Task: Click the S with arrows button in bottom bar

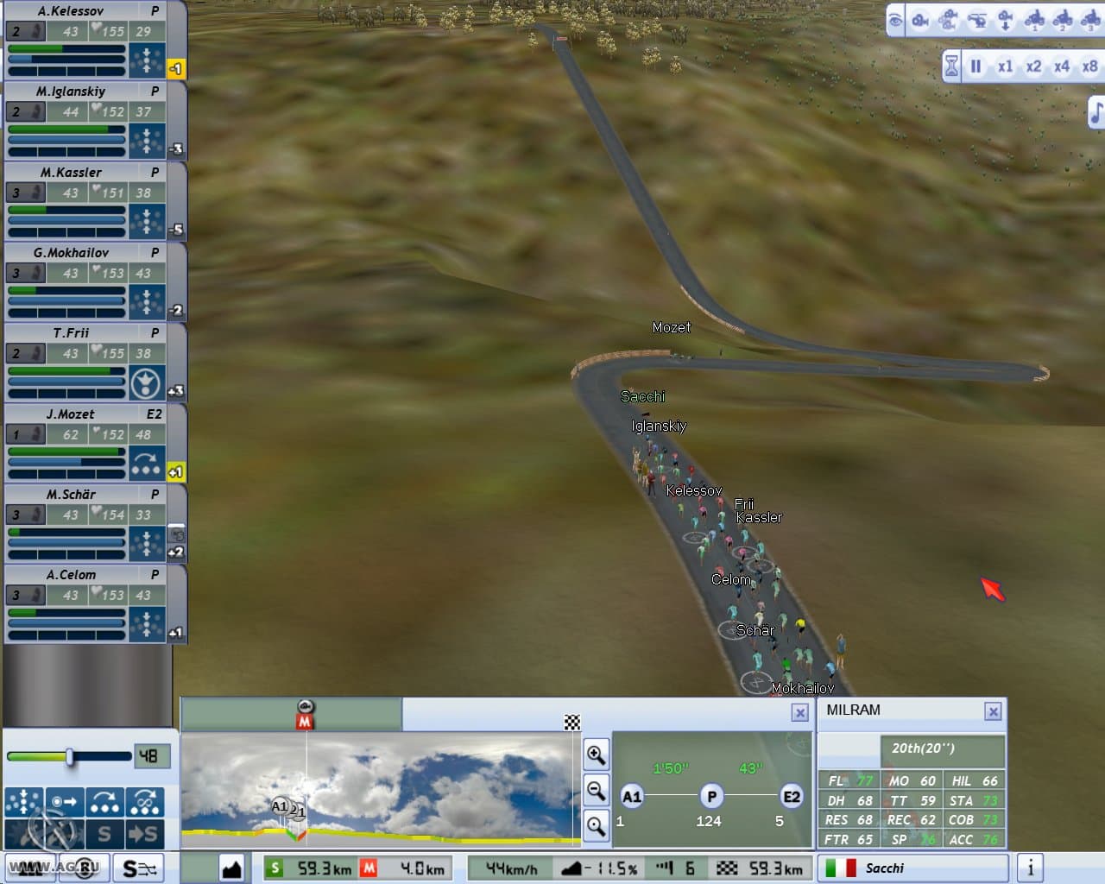Action: 140,868
